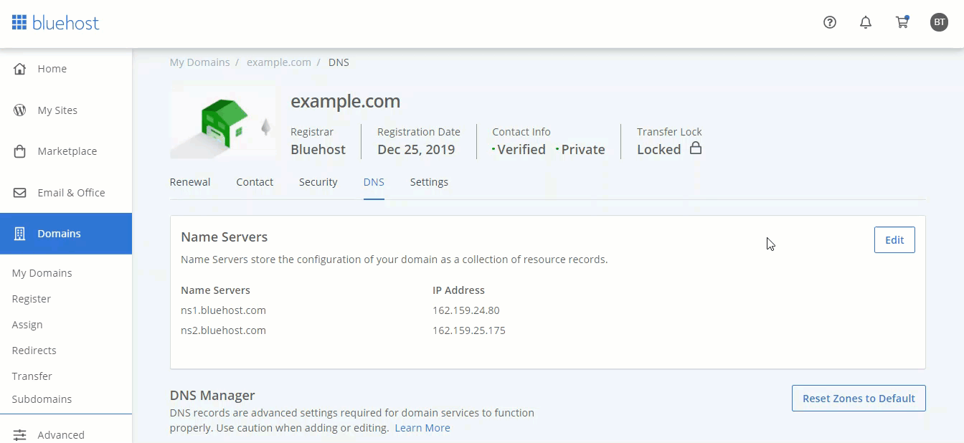Select the Renewal tab

tap(189, 181)
